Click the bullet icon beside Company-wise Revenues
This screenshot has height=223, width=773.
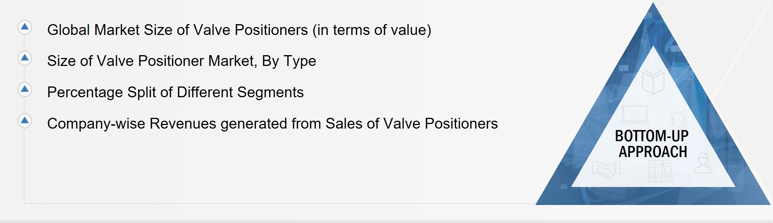(x=25, y=121)
